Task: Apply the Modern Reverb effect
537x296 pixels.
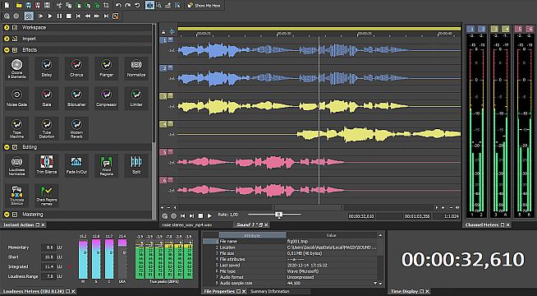Action: pyautogui.click(x=76, y=128)
